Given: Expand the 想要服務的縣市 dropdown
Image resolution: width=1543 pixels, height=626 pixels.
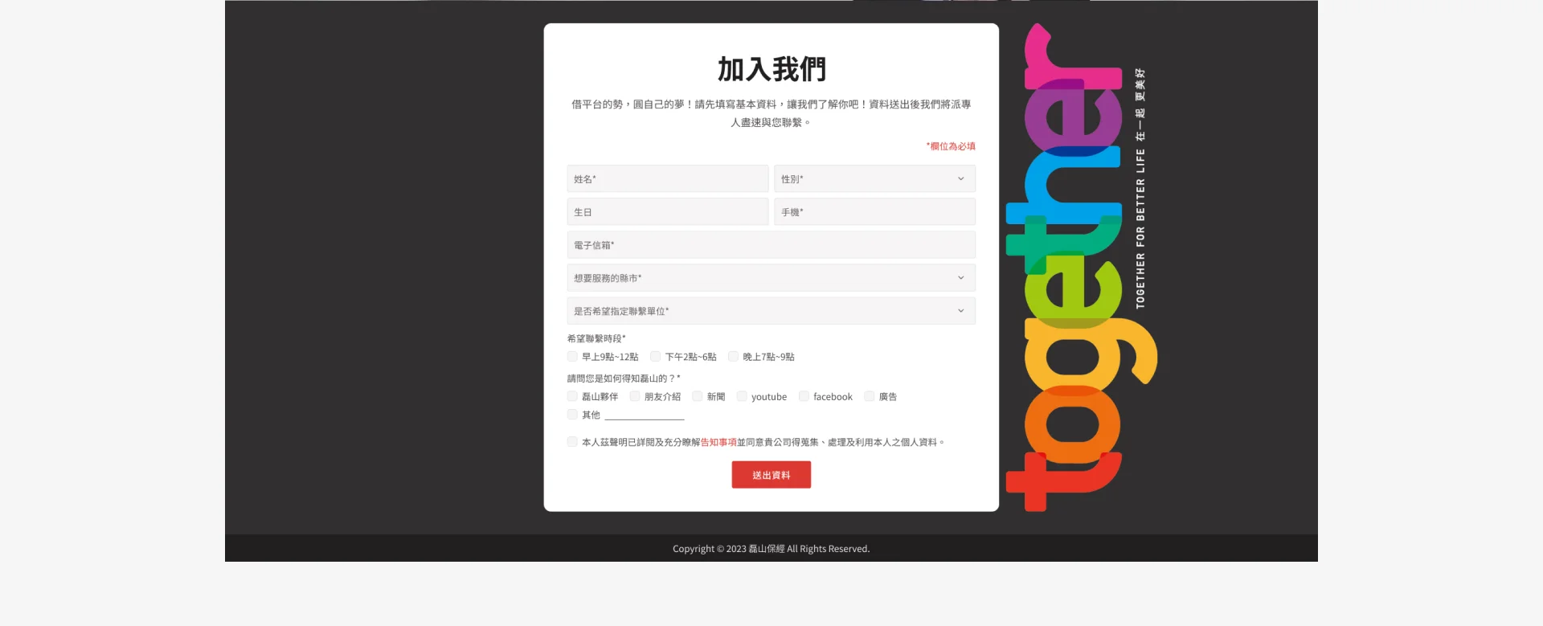Looking at the screenshot, I should [771, 278].
